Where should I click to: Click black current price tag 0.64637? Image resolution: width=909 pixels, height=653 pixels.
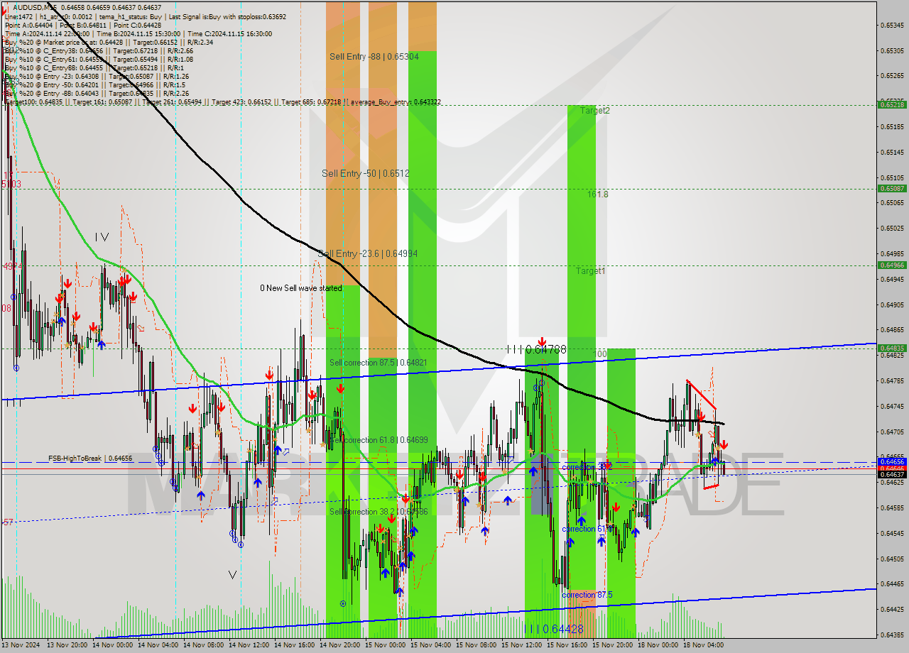point(892,475)
